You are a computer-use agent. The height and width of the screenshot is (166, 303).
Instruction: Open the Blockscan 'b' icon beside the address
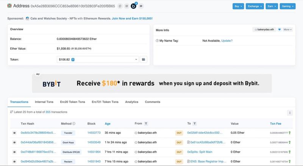point(134,6)
